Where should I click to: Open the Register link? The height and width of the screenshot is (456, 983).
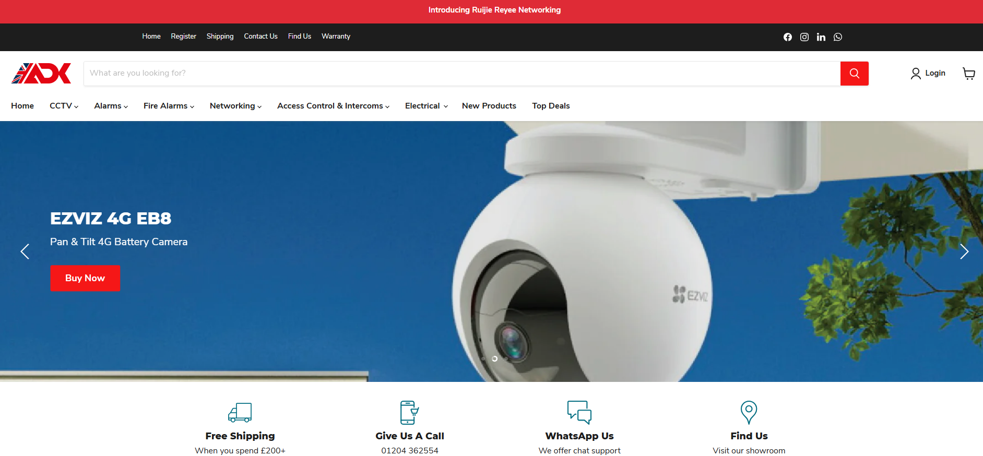[x=183, y=37]
